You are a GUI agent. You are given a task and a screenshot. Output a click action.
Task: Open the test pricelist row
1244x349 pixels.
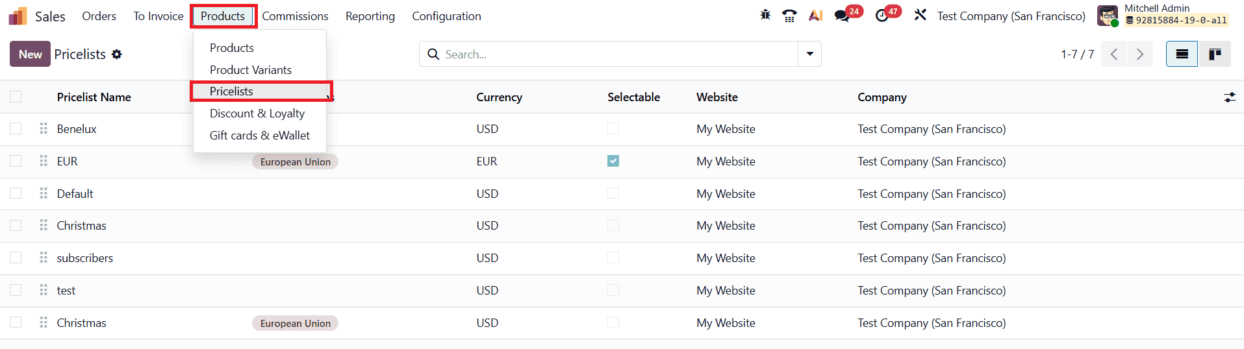point(66,291)
